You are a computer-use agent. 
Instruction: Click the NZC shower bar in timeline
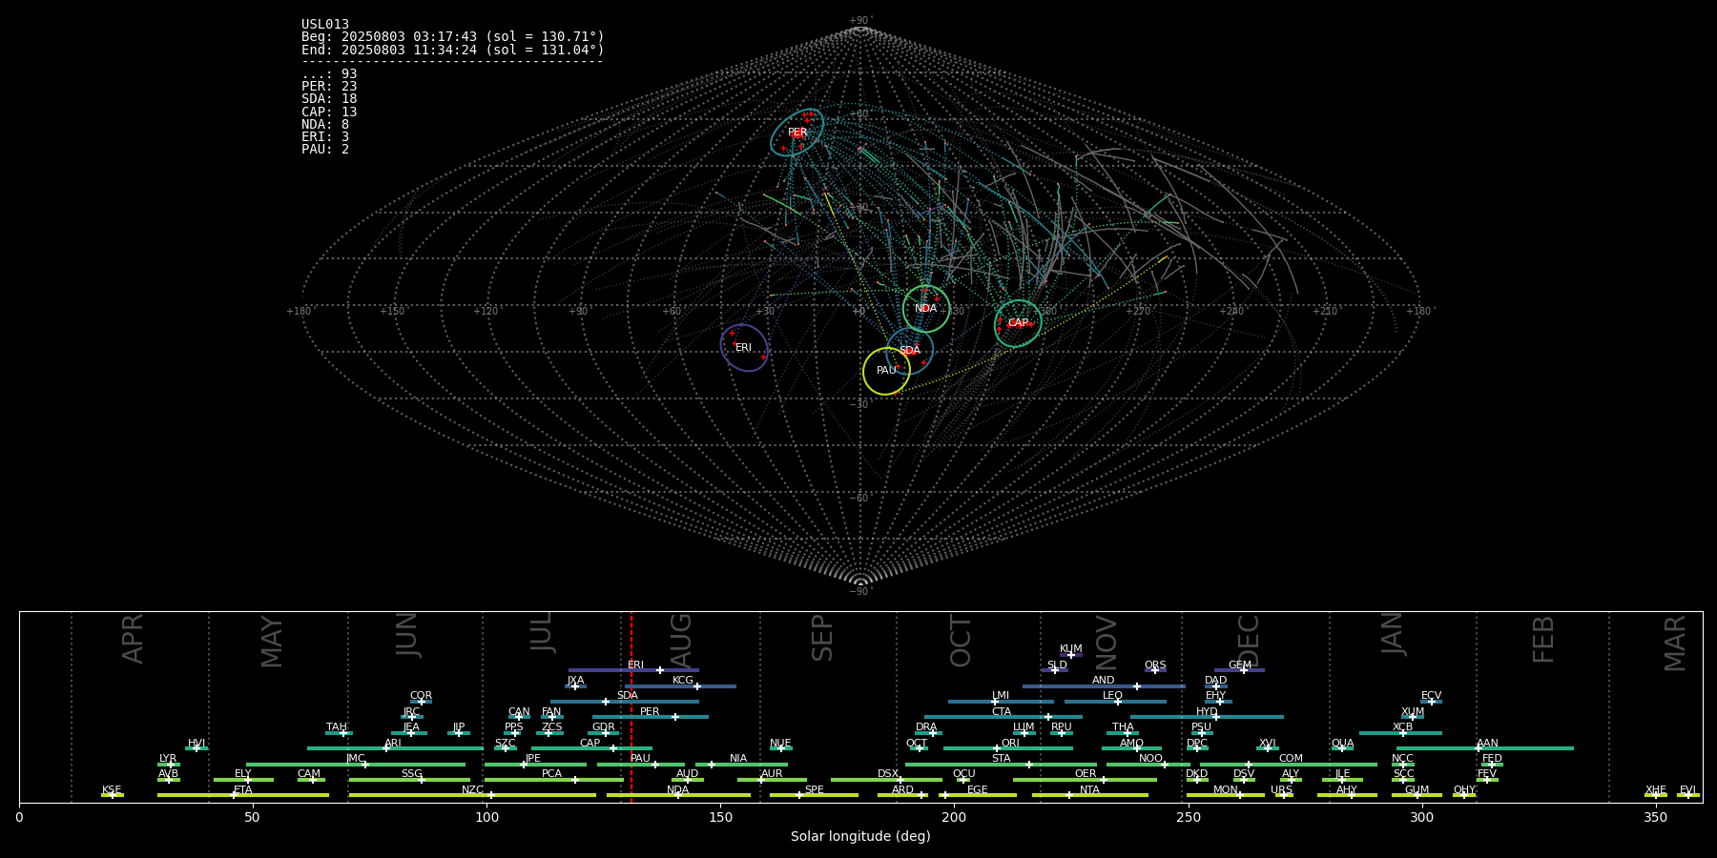coord(472,795)
